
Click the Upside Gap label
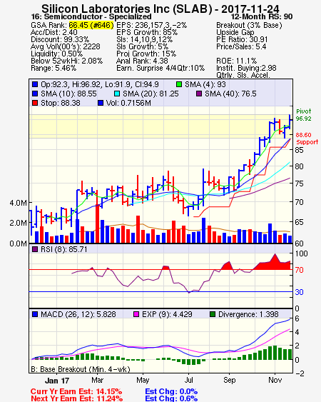[x=235, y=32]
